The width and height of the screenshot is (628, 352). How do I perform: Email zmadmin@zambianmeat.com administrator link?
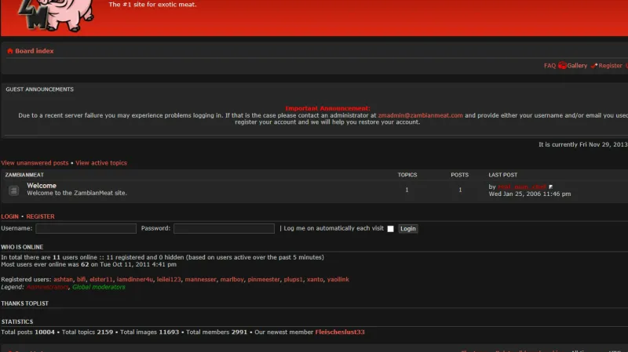pyautogui.click(x=421, y=115)
